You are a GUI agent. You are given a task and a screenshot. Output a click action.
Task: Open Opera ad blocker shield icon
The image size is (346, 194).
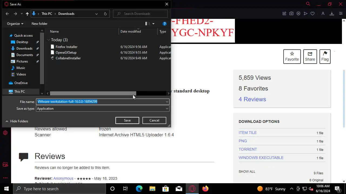point(298,13)
